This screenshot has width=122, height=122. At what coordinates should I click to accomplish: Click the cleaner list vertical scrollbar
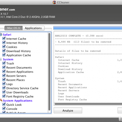click(49, 72)
